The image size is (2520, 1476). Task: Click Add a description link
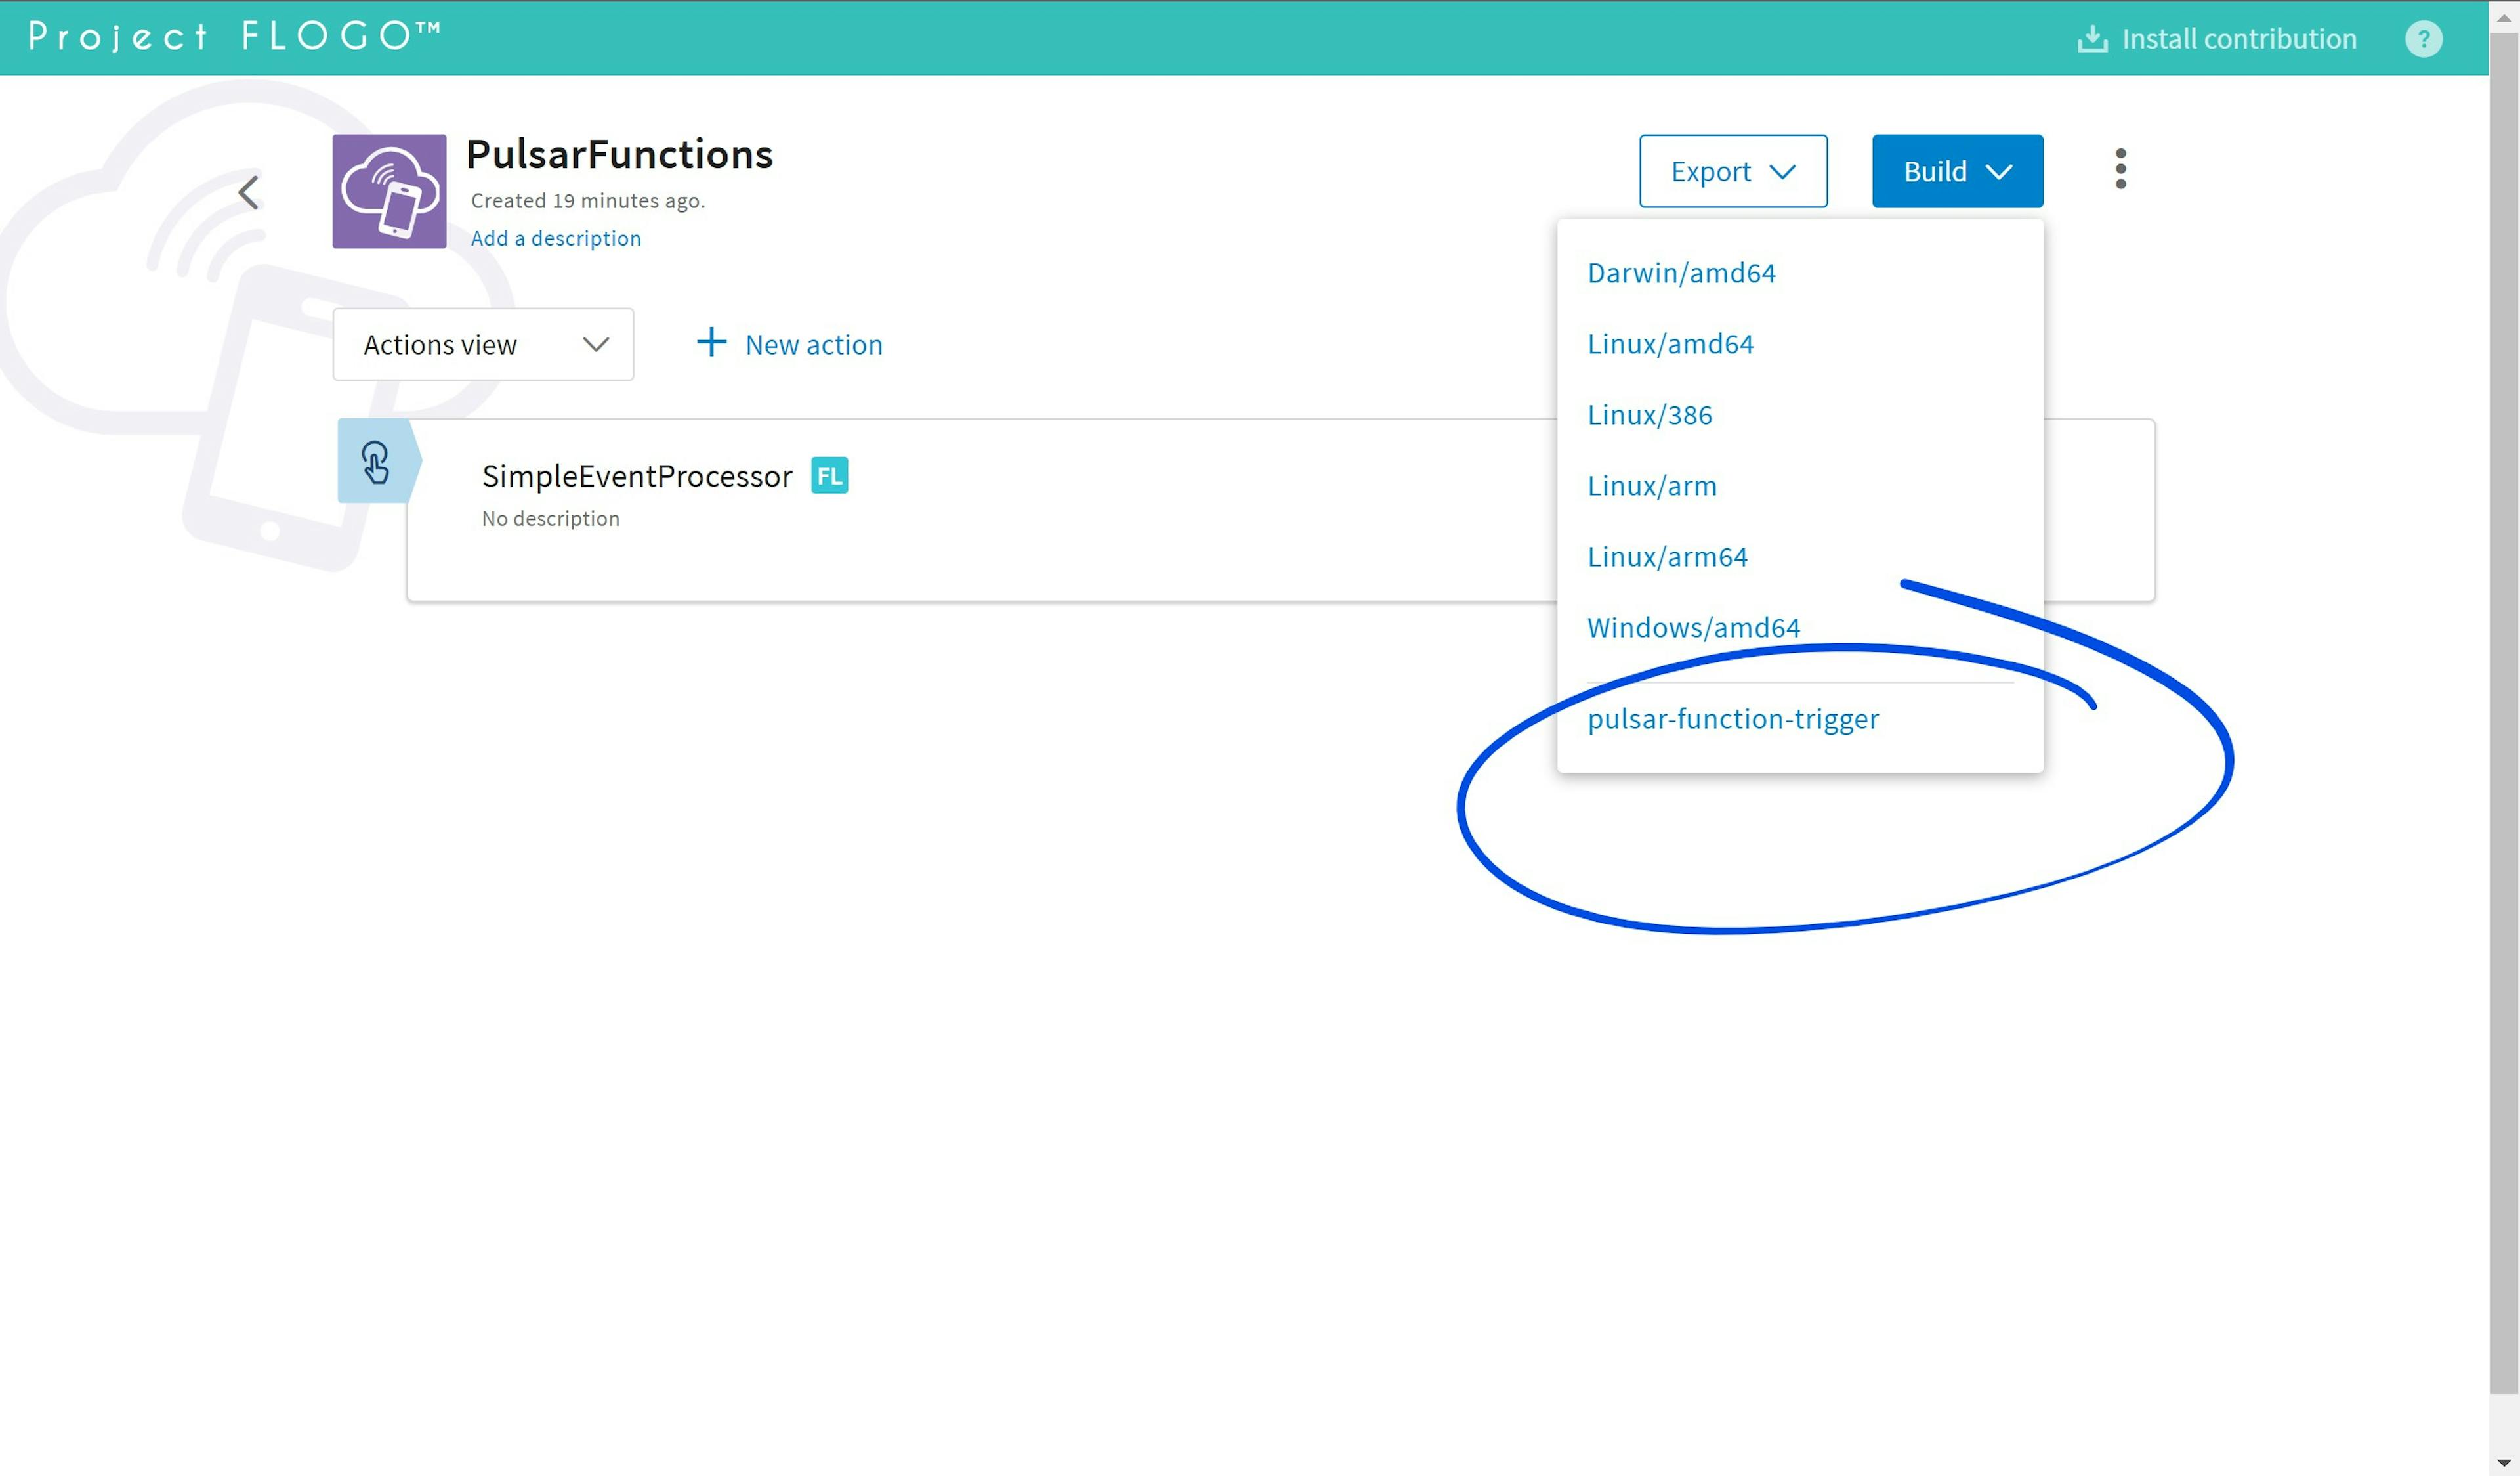[x=556, y=238]
